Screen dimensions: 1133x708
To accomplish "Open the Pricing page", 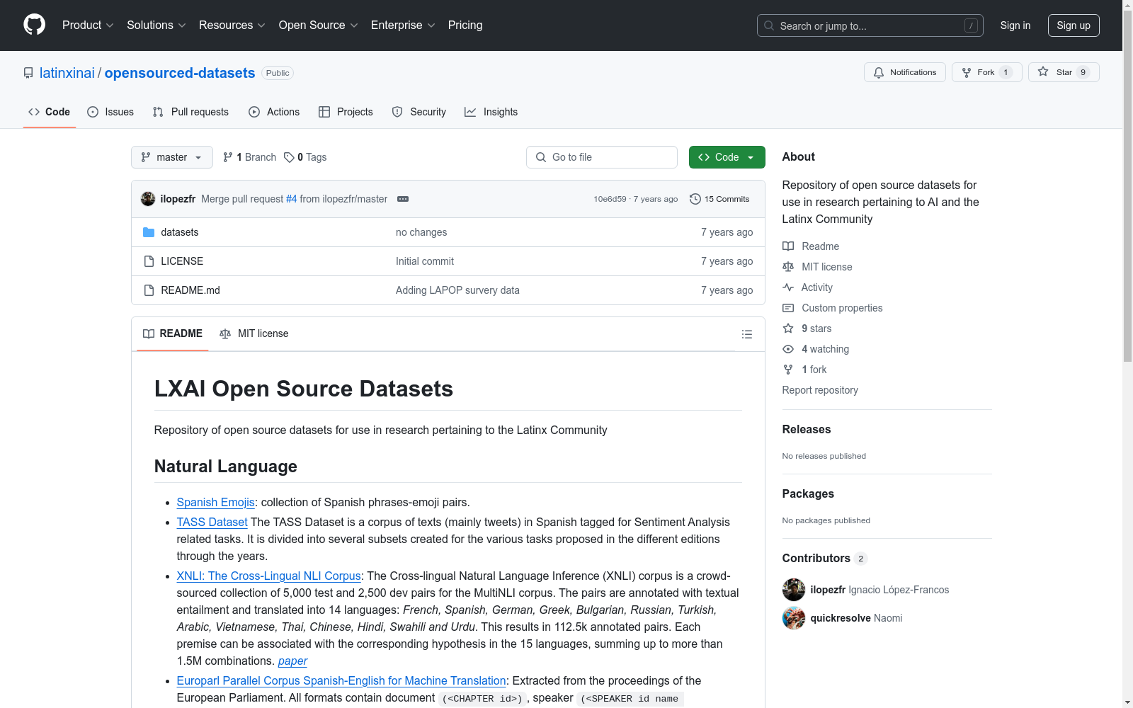I will tap(465, 25).
